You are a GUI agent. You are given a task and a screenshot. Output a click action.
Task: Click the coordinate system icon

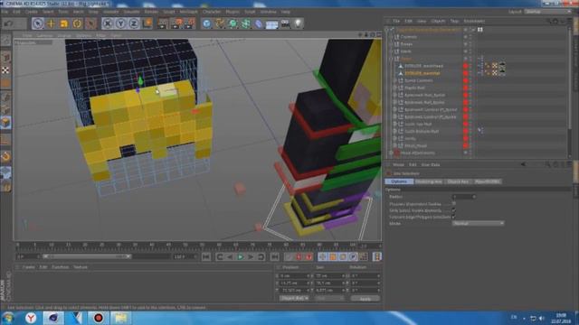(x=147, y=23)
